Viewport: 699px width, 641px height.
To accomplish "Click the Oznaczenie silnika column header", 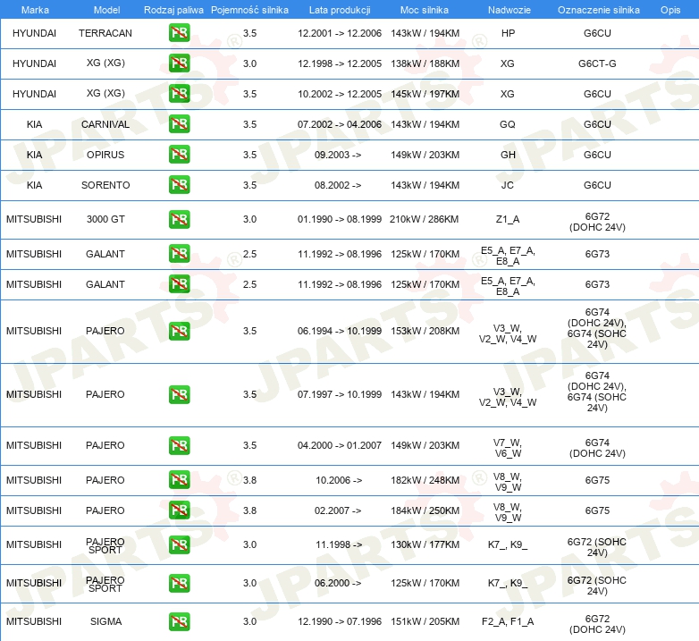I will pos(598,10).
